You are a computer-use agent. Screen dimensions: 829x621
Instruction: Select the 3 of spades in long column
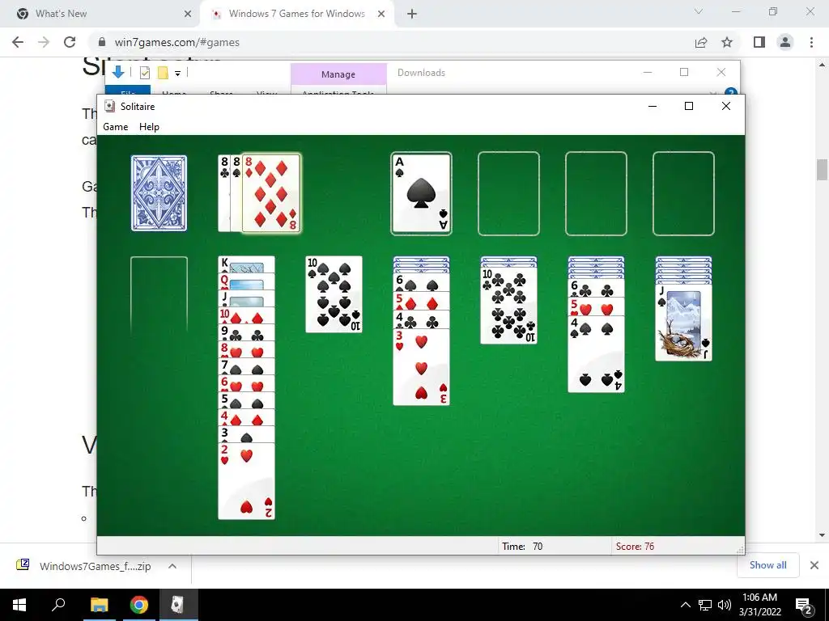pos(246,434)
